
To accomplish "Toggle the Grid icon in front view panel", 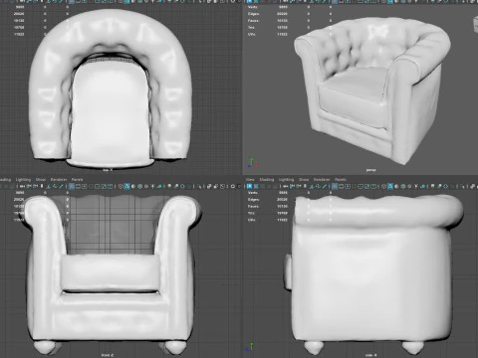I will (72, 187).
